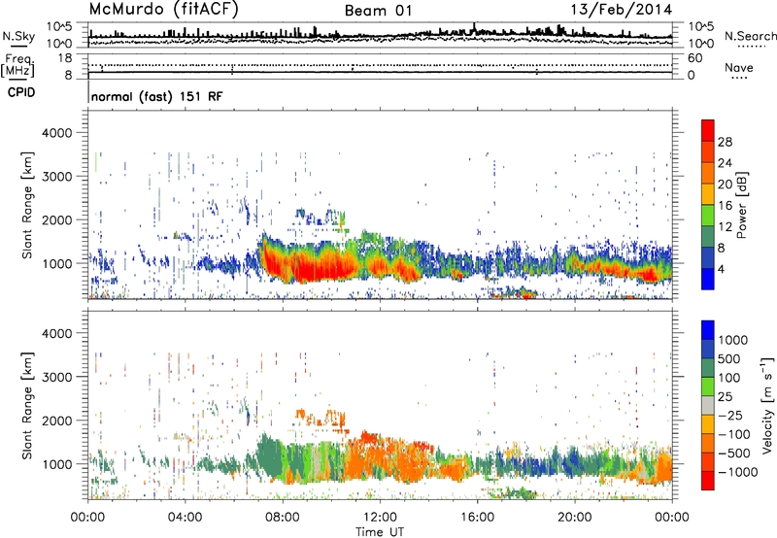The height and width of the screenshot is (538, 777).
Task: Click the '500' Velocity colorbar value
Action: point(730,359)
